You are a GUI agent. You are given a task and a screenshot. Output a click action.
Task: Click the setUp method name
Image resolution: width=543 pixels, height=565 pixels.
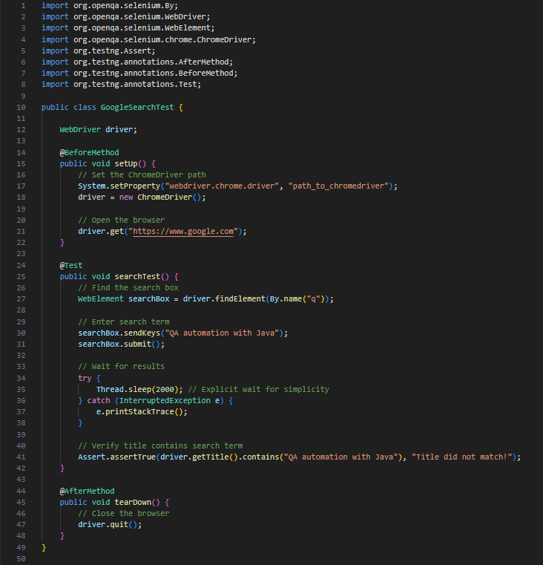tap(126, 163)
